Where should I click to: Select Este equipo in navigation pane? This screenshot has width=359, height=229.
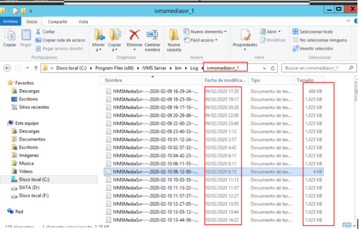23,123
